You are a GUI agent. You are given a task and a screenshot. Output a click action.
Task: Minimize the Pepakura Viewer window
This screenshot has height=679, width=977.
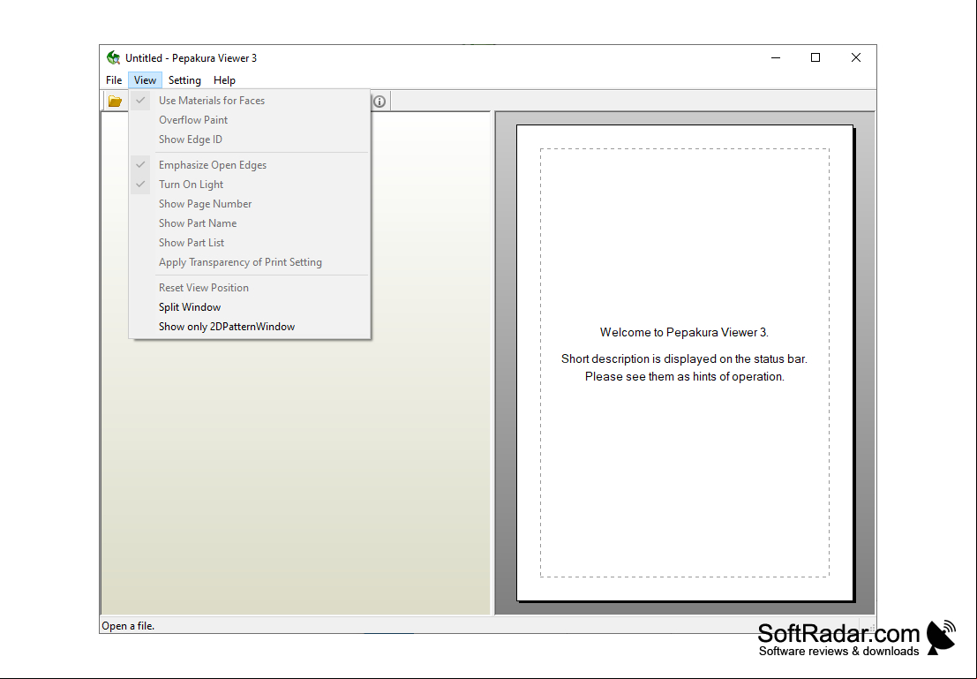coord(776,58)
